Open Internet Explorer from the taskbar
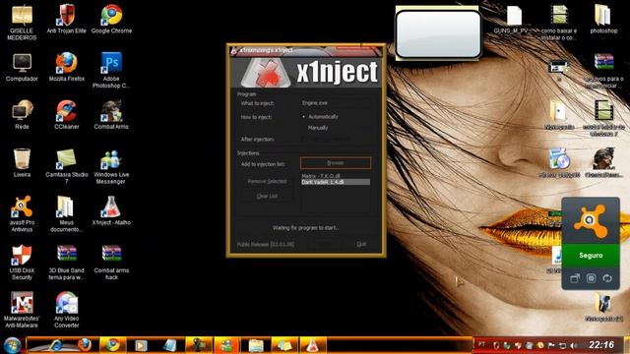Image resolution: width=630 pixels, height=354 pixels. coord(55,345)
